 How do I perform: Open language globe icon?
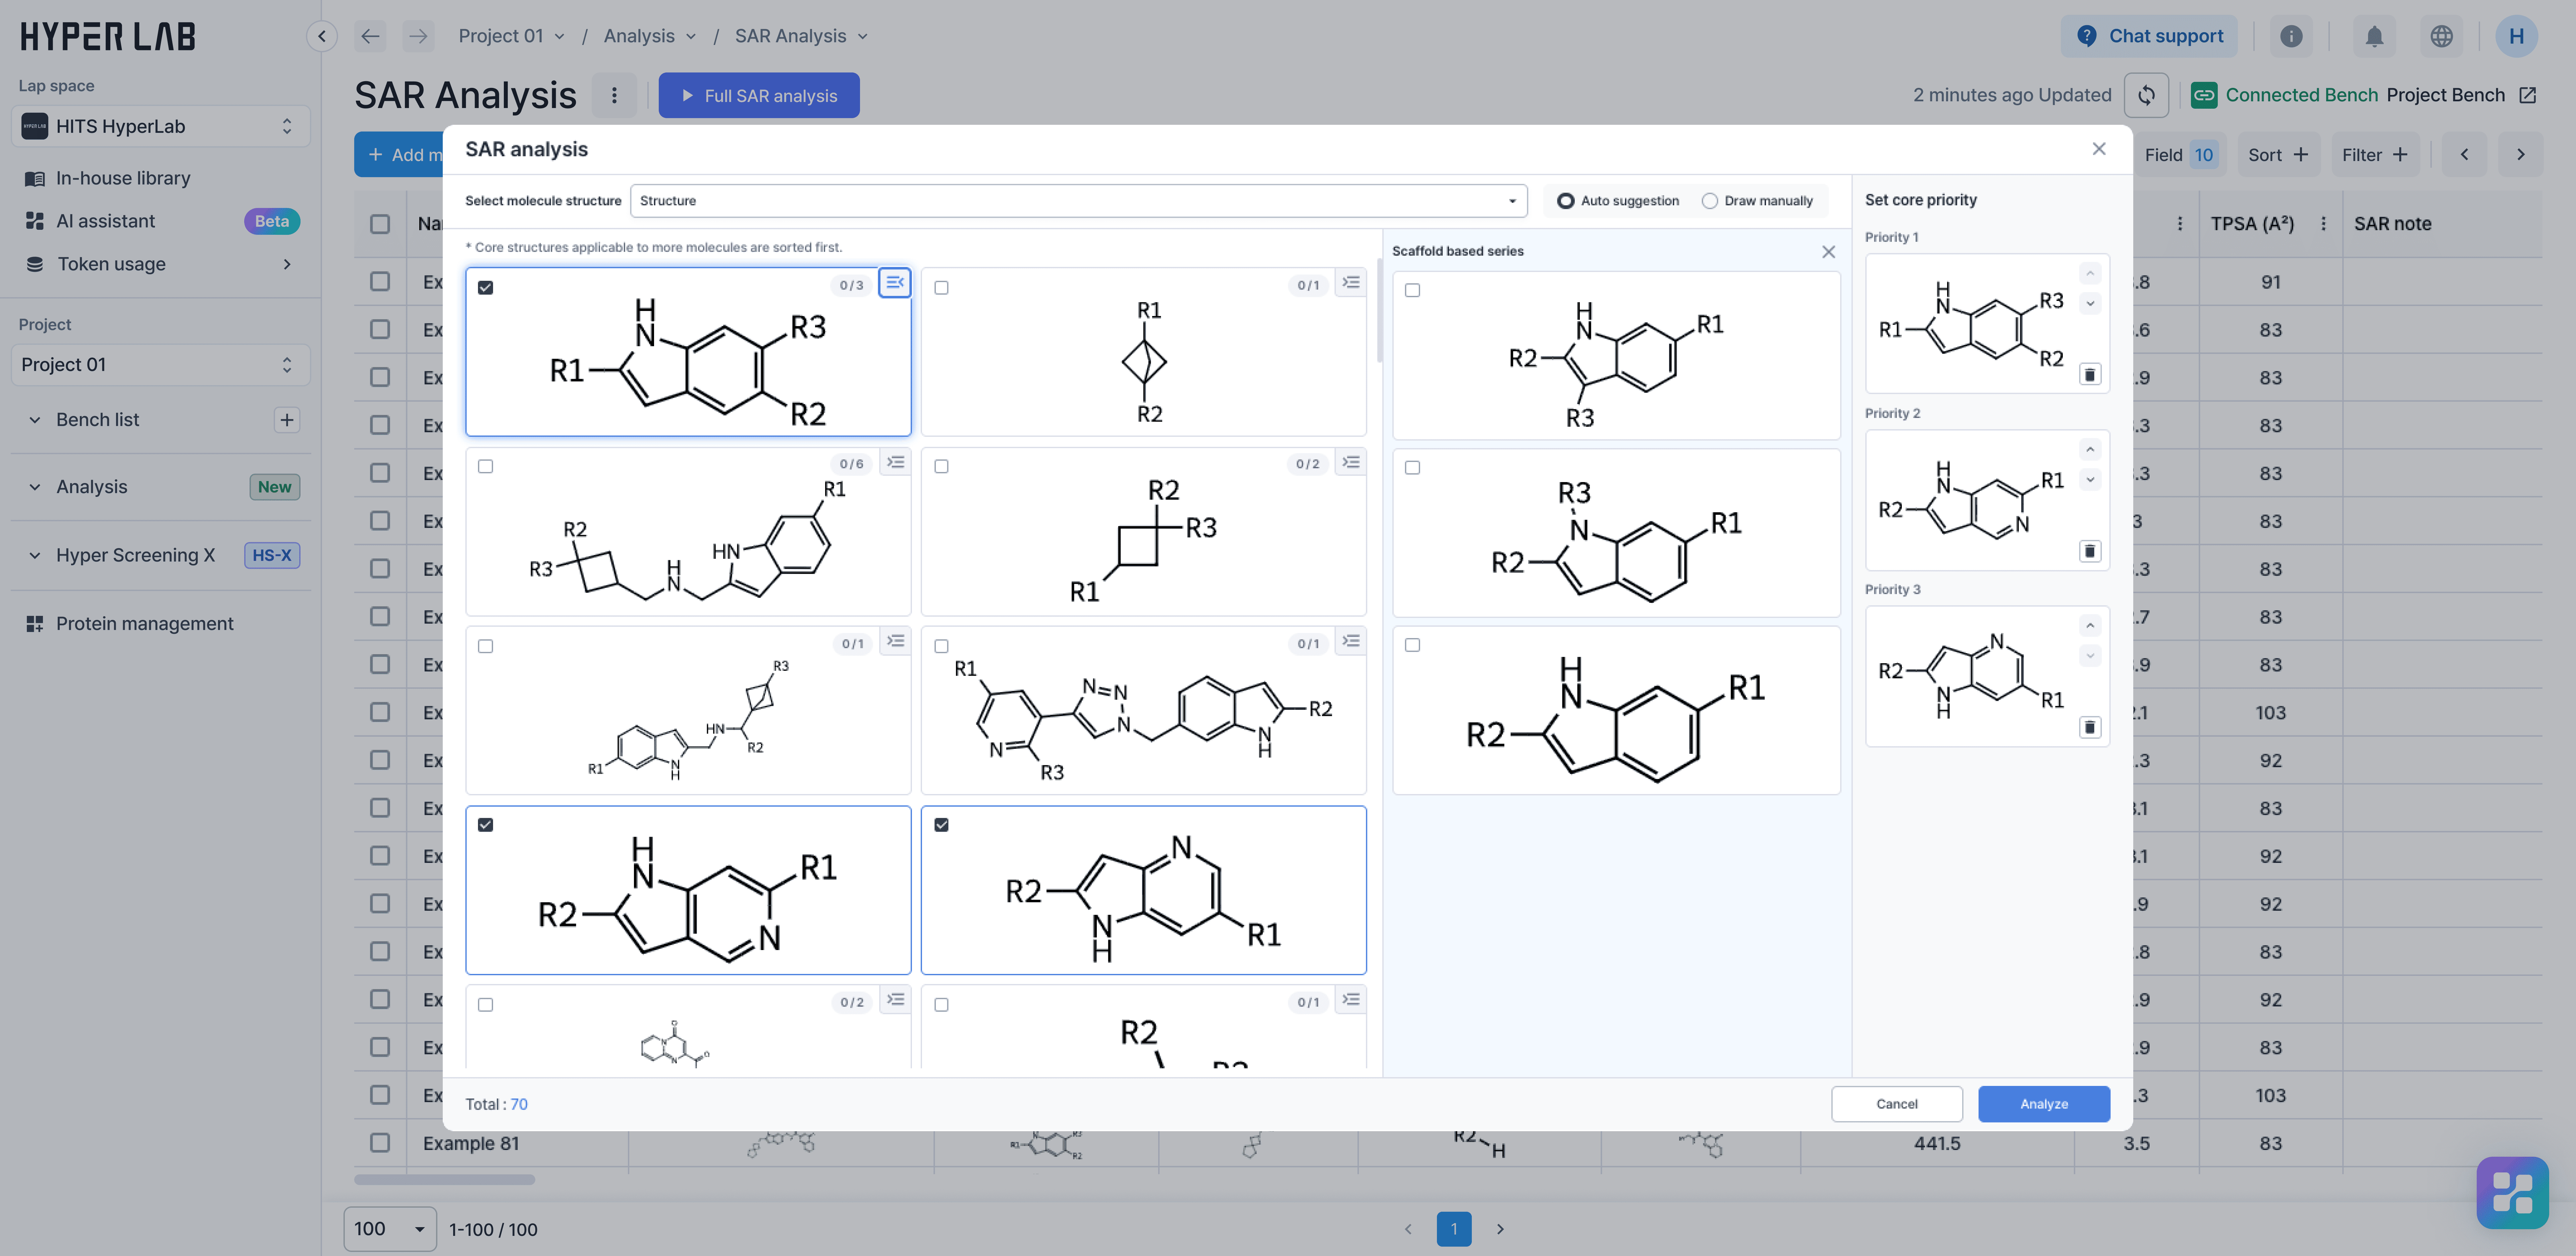[2441, 36]
